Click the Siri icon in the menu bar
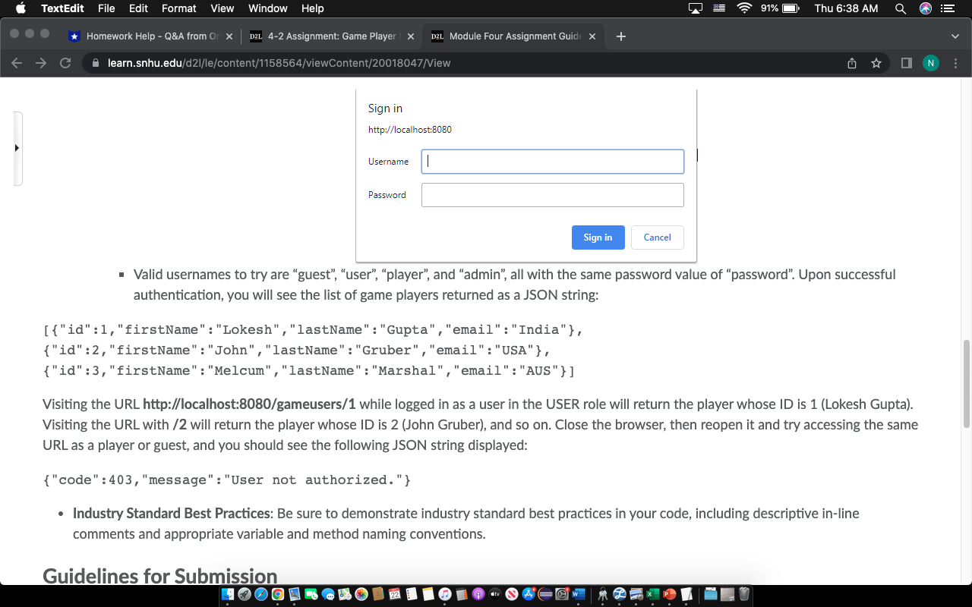This screenshot has width=972, height=607. click(925, 8)
